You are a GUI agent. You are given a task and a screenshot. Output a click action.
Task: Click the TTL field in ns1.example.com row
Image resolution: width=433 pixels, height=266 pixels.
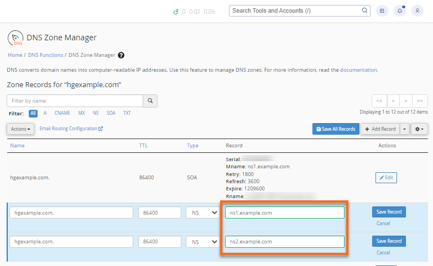pos(160,212)
